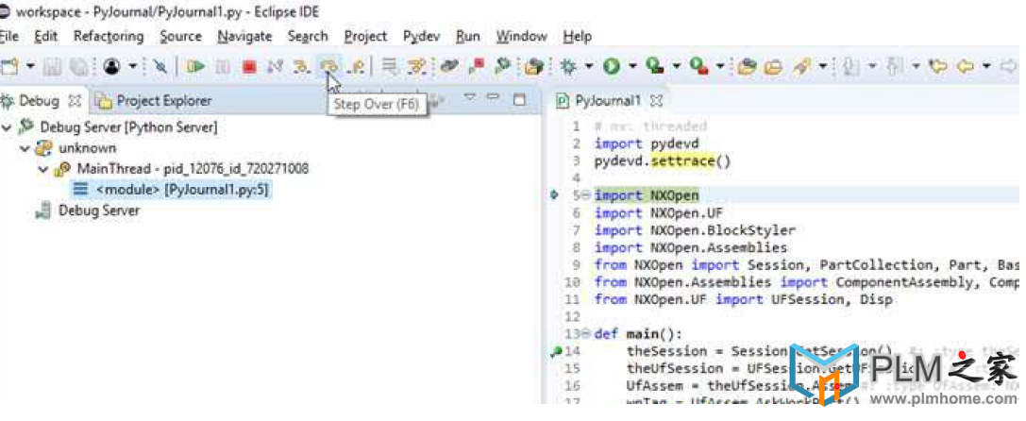Image resolution: width=1026 pixels, height=421 pixels.
Task: Click the Drop to Frame button
Action: pos(390,65)
